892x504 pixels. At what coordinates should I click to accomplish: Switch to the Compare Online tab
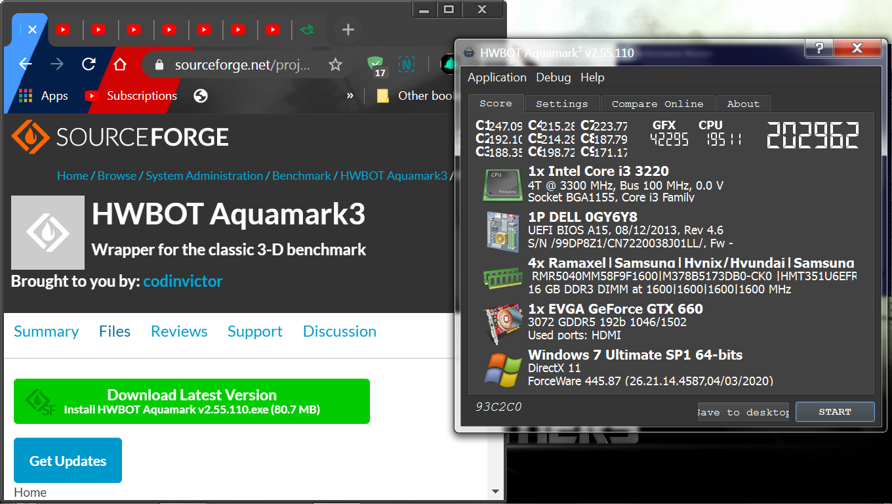click(x=657, y=104)
